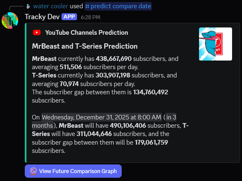
Task: Click the water cooler username
Action: [x=51, y=6]
